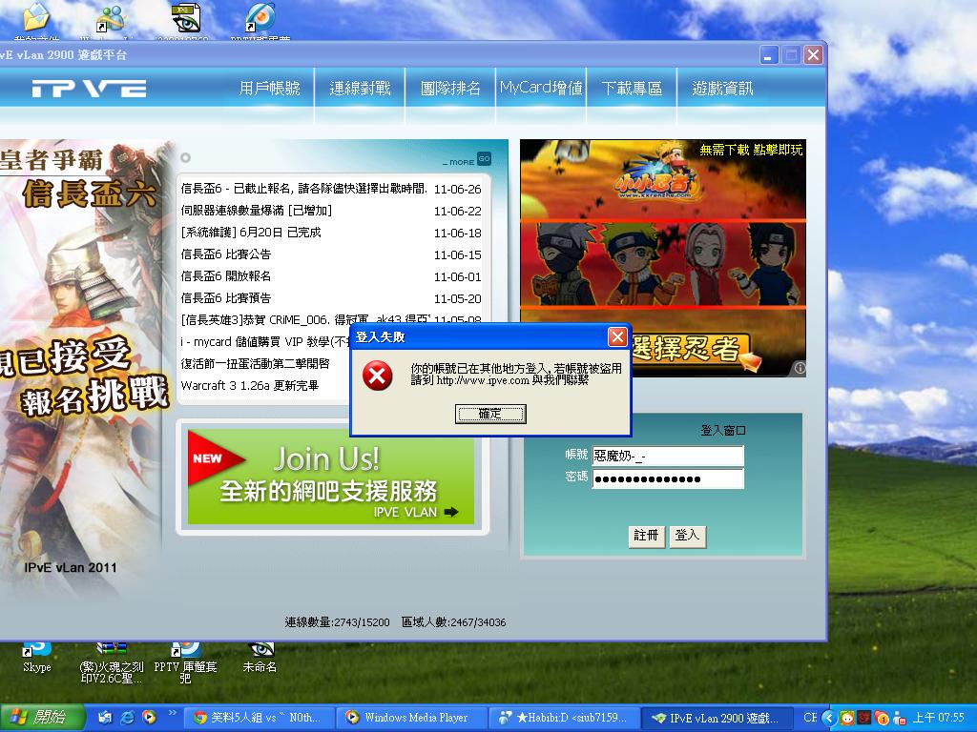
Task: Click the Windows 開始 Start button
Action: (x=41, y=717)
